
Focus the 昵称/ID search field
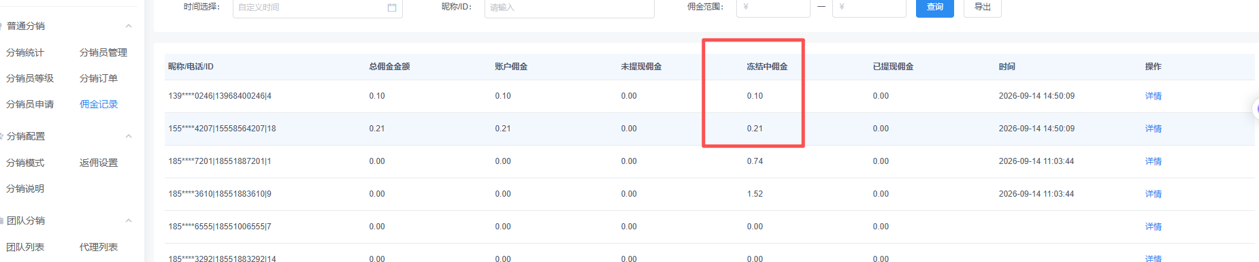tap(570, 7)
